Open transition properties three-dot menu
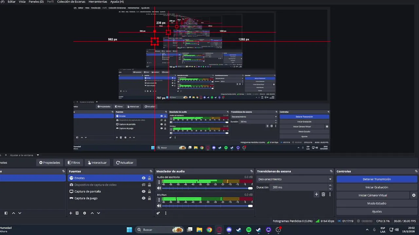419x235 pixels. point(330,194)
